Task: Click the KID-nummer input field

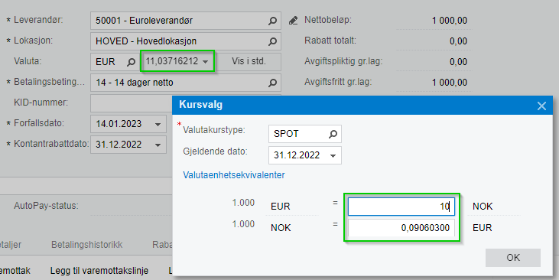Action: [132, 103]
